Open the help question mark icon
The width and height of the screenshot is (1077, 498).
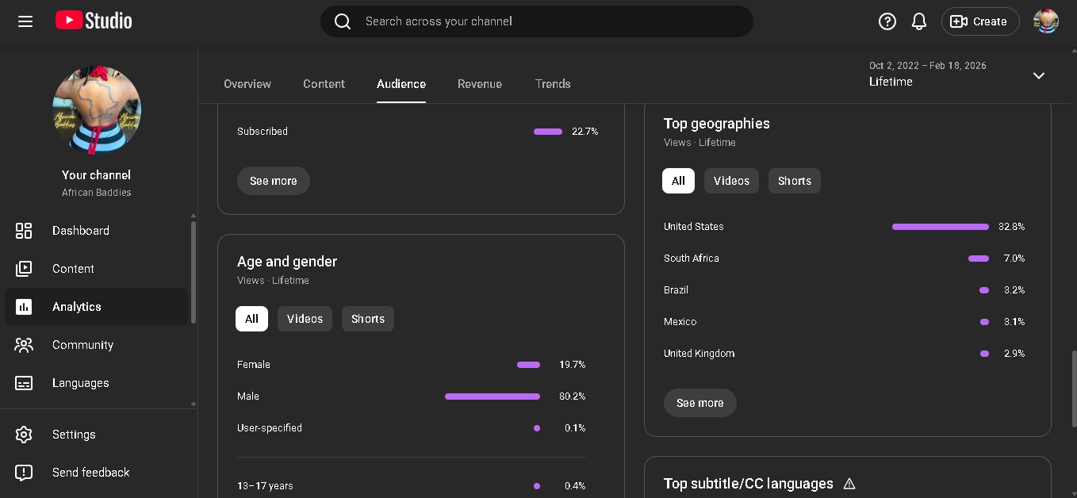pos(887,21)
